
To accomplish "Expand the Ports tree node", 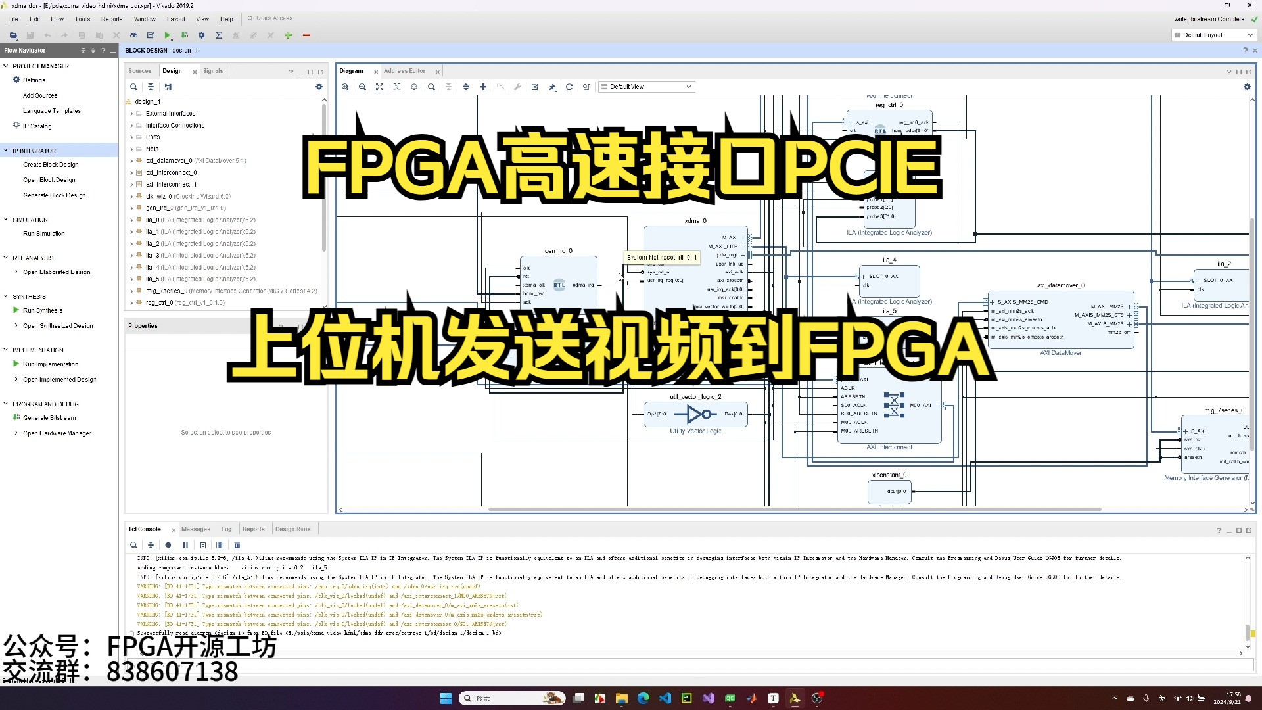I will point(131,137).
